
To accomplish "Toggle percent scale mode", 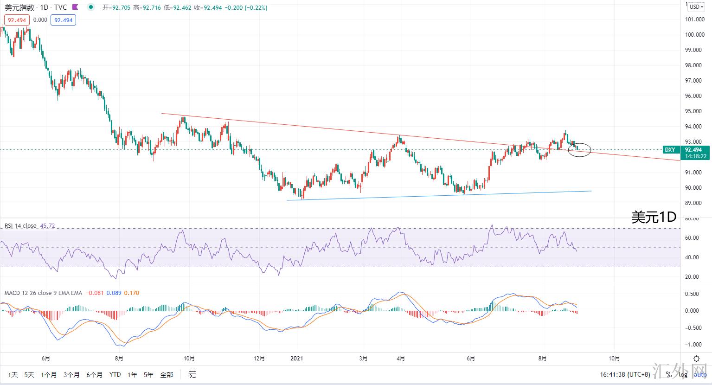I will coord(668,374).
